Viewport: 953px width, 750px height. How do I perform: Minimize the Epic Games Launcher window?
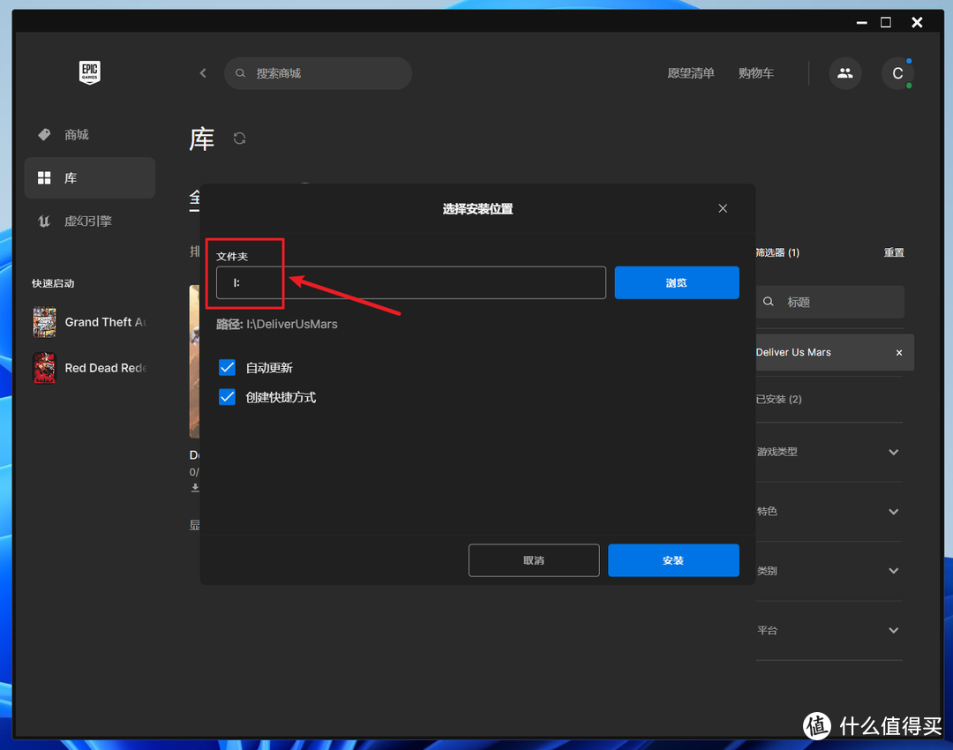pos(862,22)
